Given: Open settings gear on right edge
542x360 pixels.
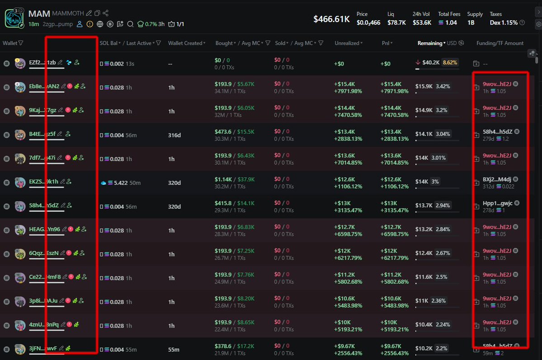Looking at the screenshot, I should (538, 24).
